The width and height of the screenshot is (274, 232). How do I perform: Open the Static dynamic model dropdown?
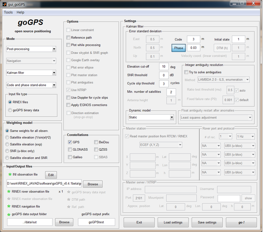[x=151, y=117]
